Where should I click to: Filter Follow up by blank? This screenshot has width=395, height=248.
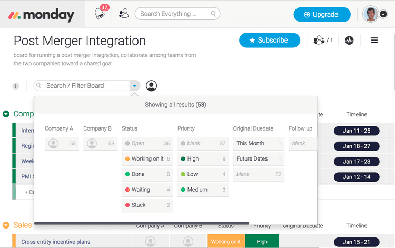[x=303, y=144]
